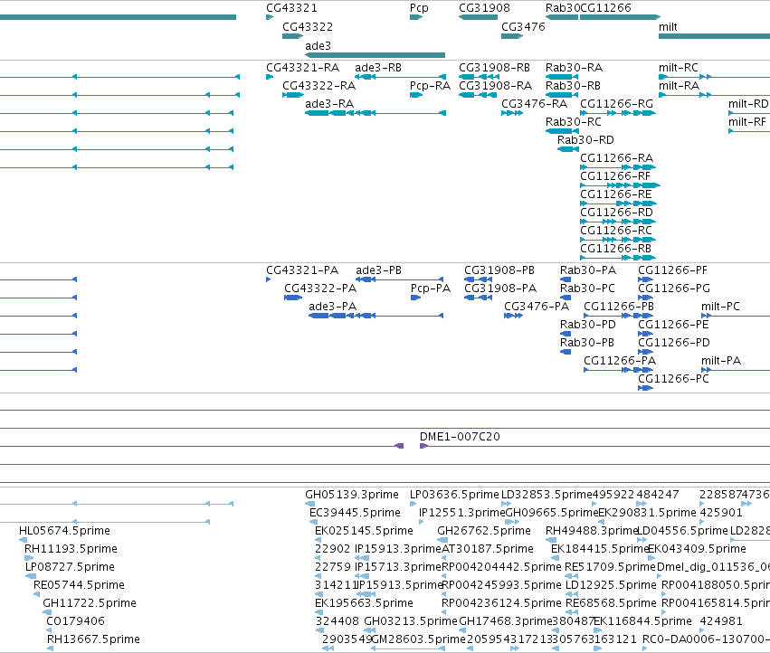The height and width of the screenshot is (653, 770).
Task: Click the Rab30-RB transcript label
Action: point(573,85)
